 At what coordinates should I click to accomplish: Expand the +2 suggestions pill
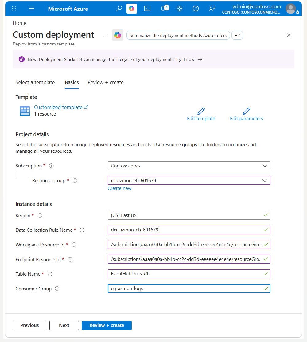click(237, 35)
